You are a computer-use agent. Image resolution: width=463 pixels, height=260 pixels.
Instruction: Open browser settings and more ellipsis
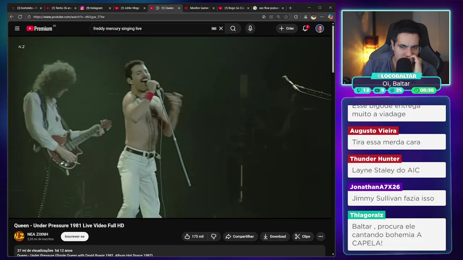pyautogui.click(x=322, y=17)
